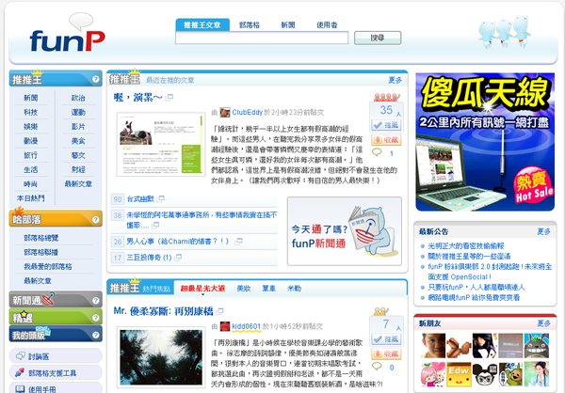
Task: Open help icon on 新聞通 sidebar header
Action: (95, 300)
